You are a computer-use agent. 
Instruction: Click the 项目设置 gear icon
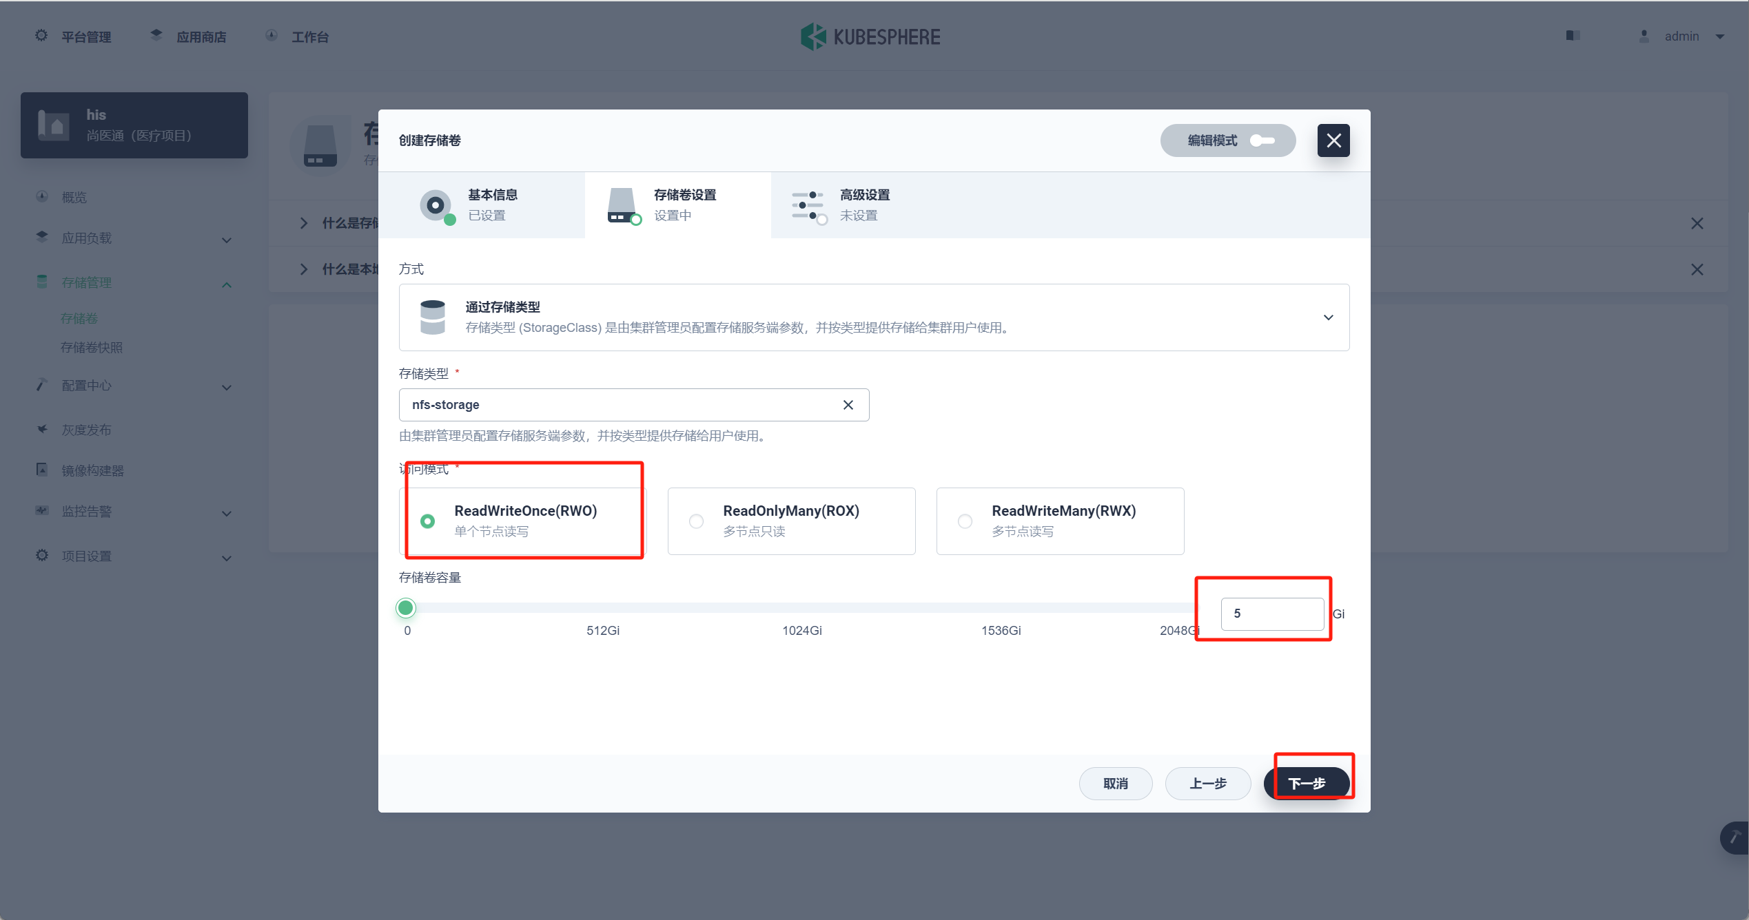click(42, 556)
